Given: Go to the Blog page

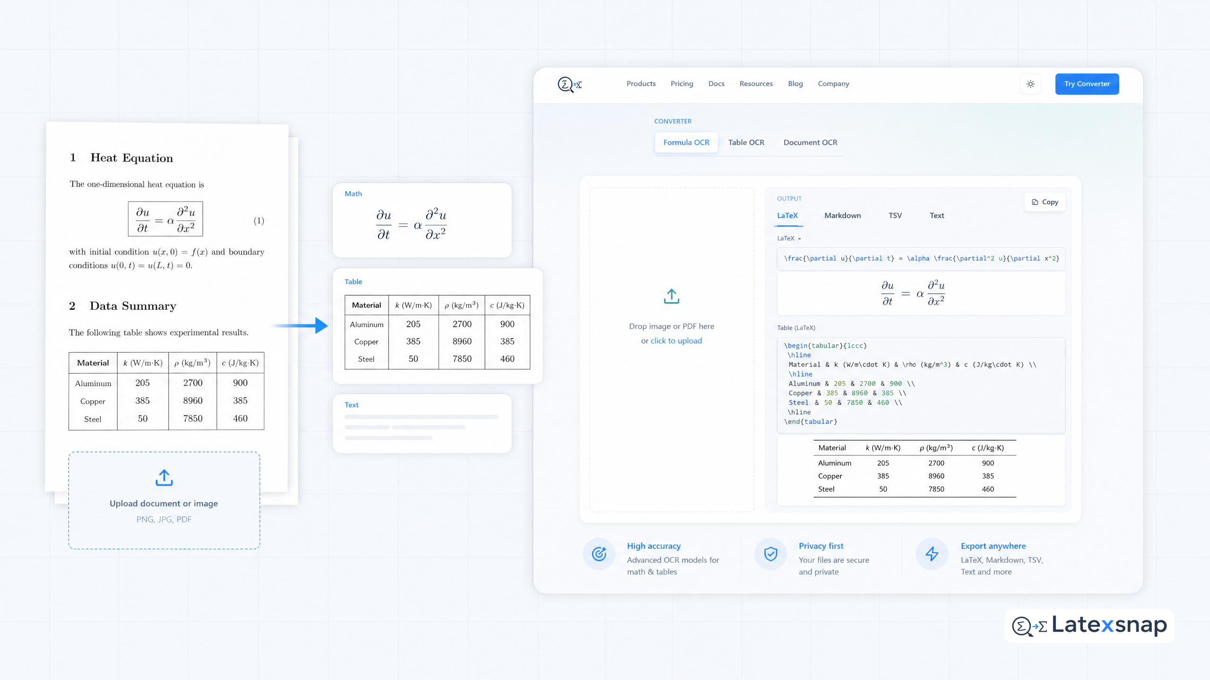Looking at the screenshot, I should [795, 84].
